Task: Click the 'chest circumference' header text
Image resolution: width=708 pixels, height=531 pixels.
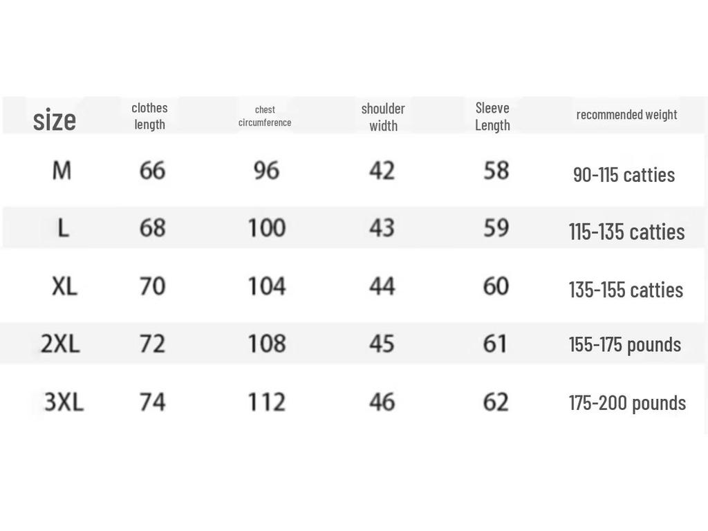Action: coord(265,116)
